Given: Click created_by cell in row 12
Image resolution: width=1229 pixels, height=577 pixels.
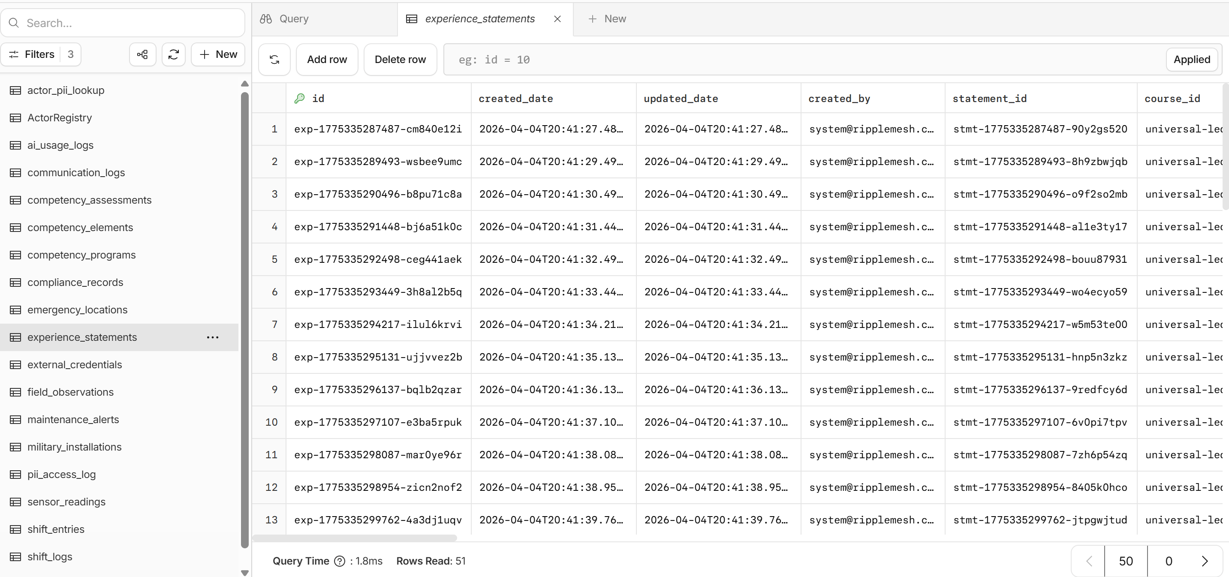Looking at the screenshot, I should click(873, 487).
